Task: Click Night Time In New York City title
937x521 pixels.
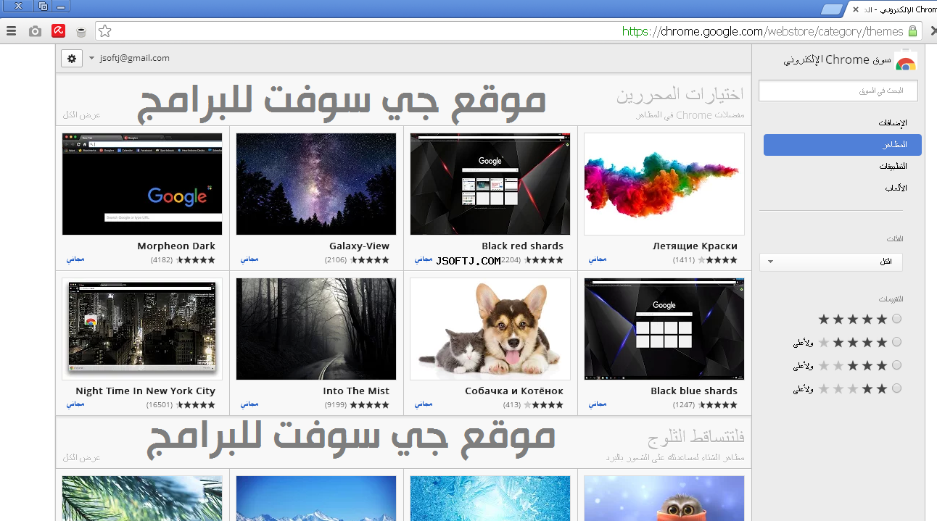Action: click(x=145, y=391)
